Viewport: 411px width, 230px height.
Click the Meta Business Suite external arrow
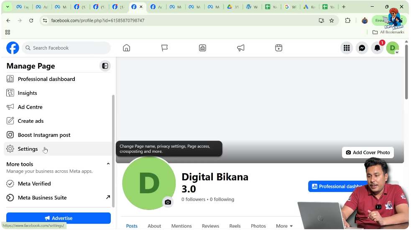click(108, 197)
